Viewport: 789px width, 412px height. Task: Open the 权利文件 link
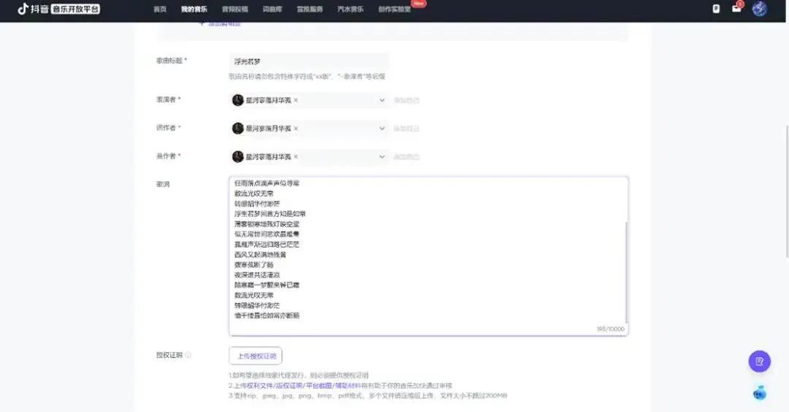[x=259, y=386]
